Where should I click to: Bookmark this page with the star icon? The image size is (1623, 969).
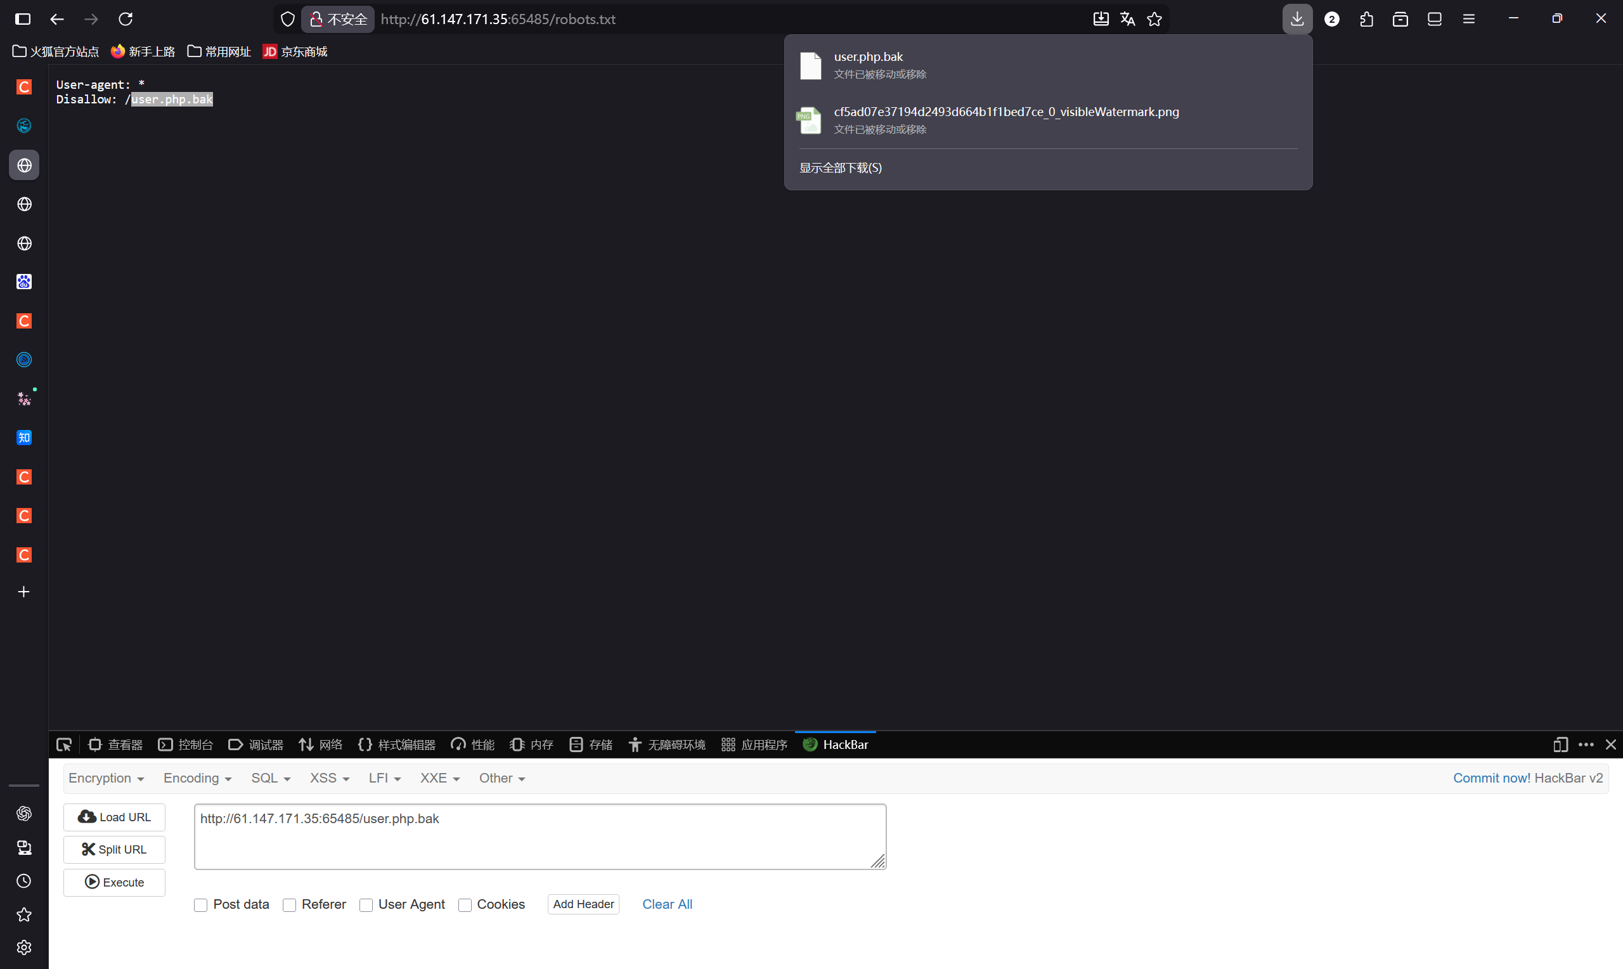[1154, 19]
